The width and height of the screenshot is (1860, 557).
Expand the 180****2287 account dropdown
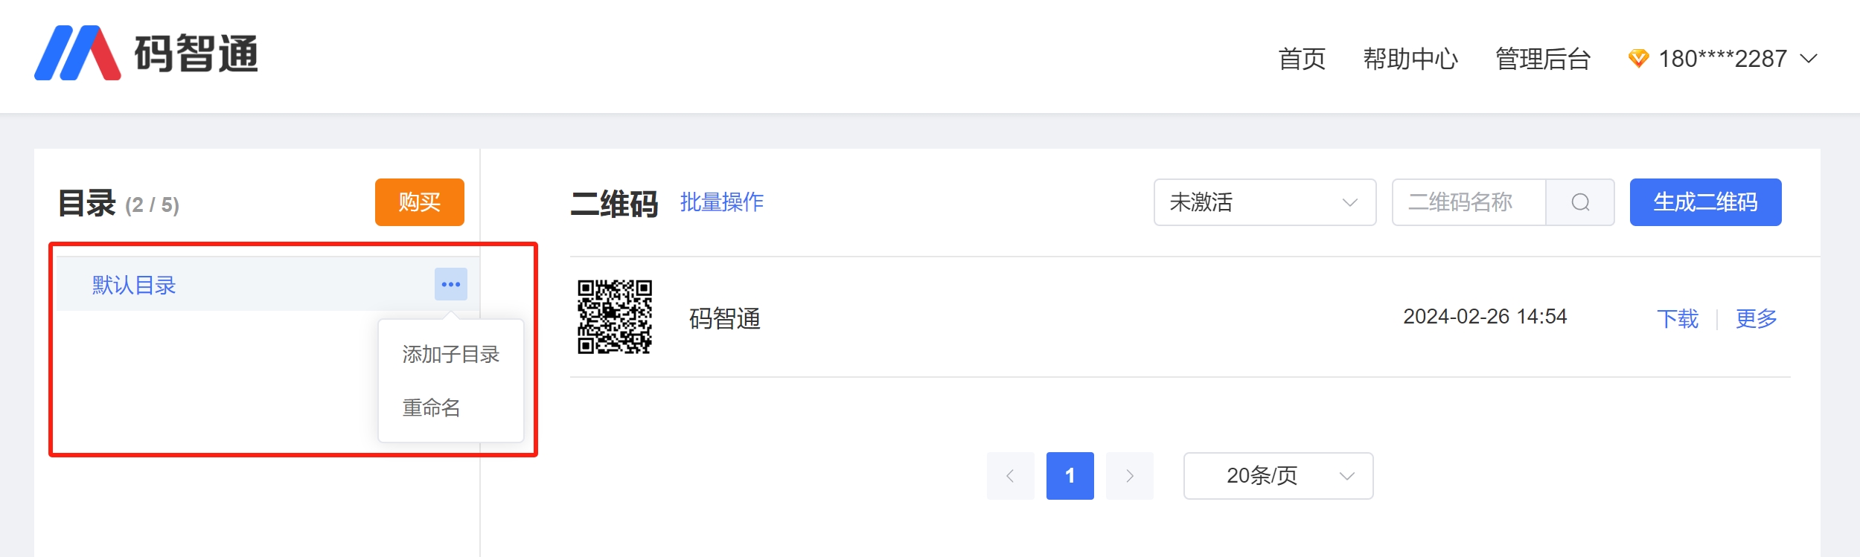click(1809, 58)
